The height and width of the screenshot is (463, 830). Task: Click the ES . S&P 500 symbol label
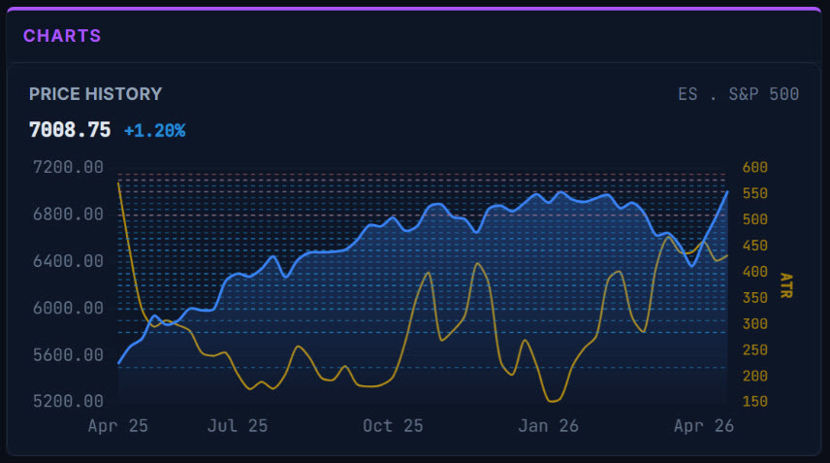click(x=738, y=94)
